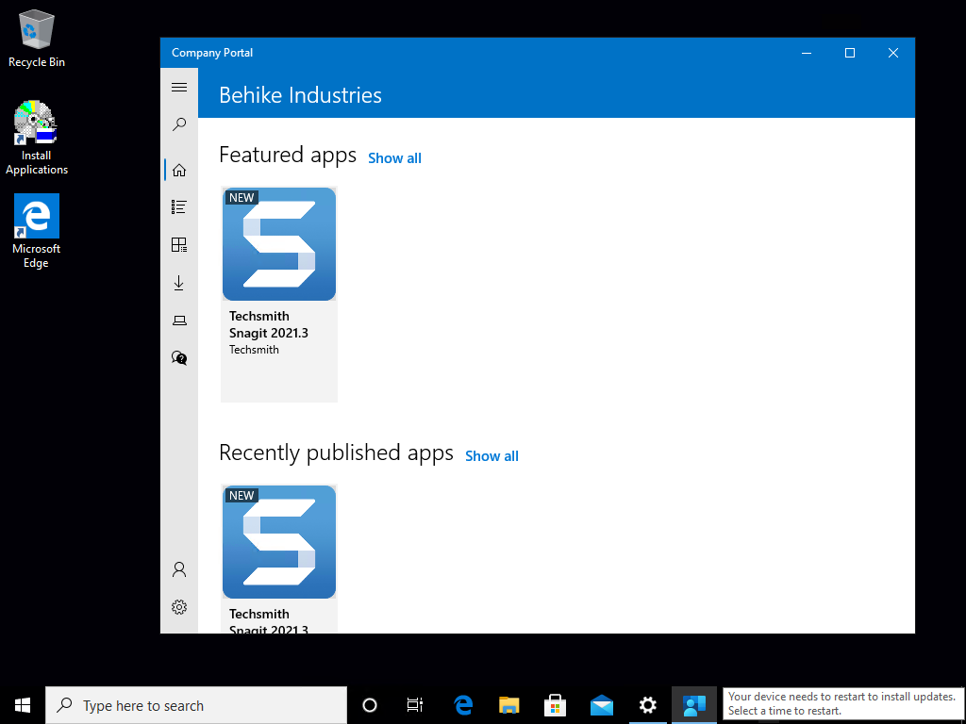Screen dimensions: 966x724
Task: Expand the hamburger navigation menu
Action: 179,88
